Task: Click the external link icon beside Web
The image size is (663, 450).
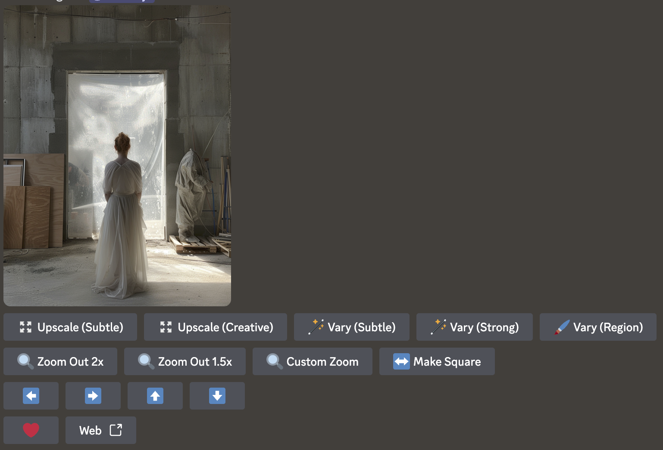Action: point(116,430)
